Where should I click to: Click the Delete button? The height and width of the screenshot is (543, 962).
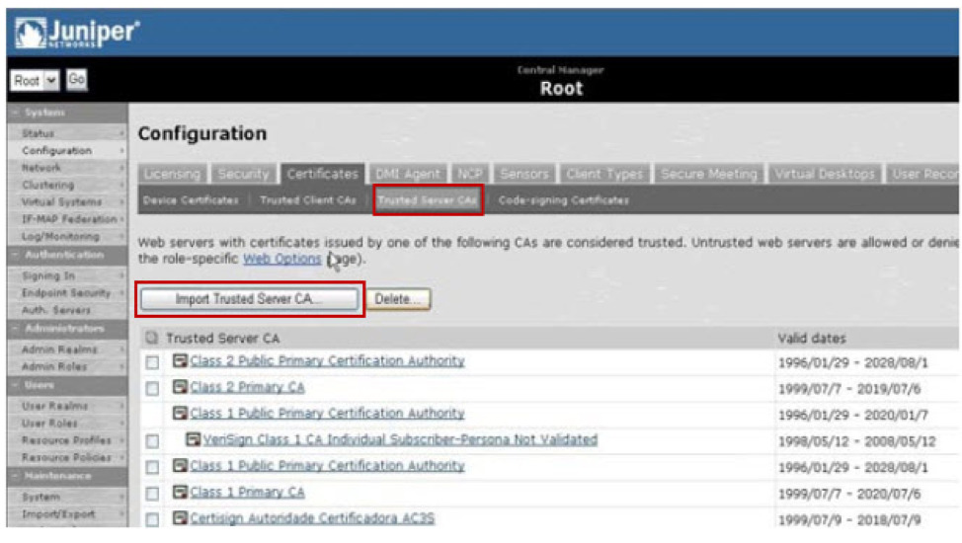[398, 299]
